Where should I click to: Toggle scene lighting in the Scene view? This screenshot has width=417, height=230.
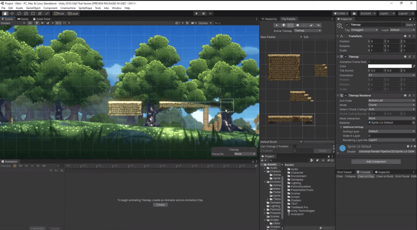click(37, 23)
